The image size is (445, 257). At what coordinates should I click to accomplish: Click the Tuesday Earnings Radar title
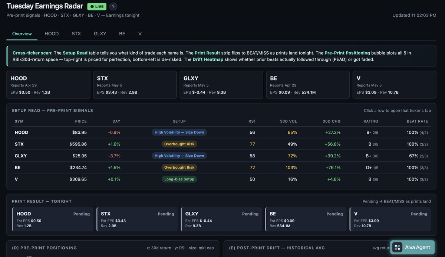coord(45,6)
